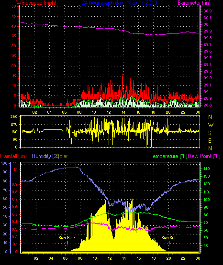The height and width of the screenshot is (265, 223).
Task: Click the 'Solar' legend label
Action: [62, 156]
